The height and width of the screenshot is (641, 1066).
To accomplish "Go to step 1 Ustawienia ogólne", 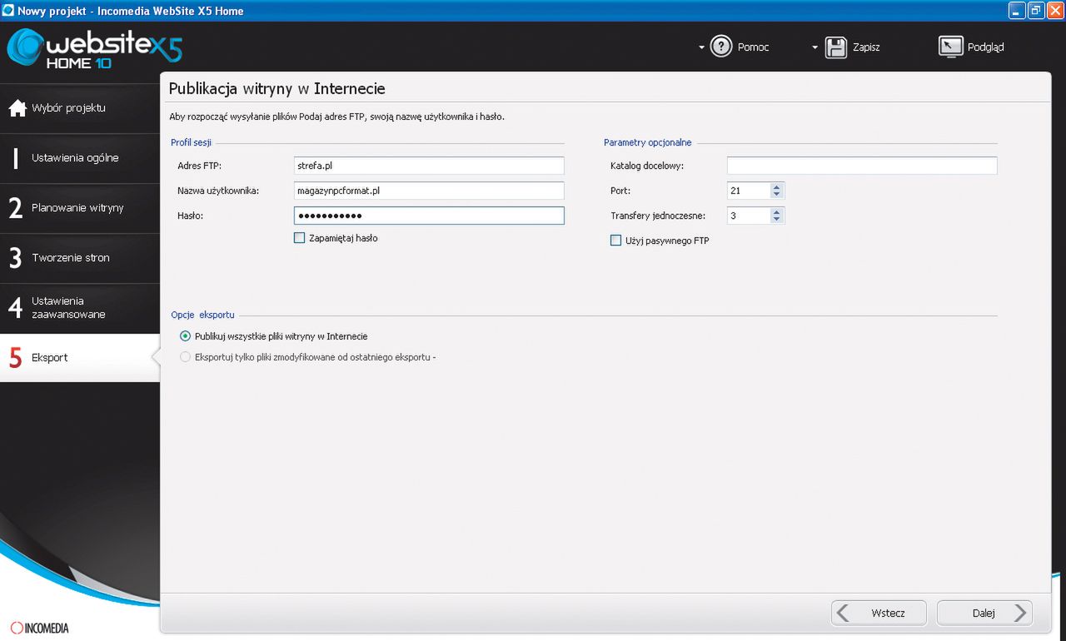I will click(80, 158).
